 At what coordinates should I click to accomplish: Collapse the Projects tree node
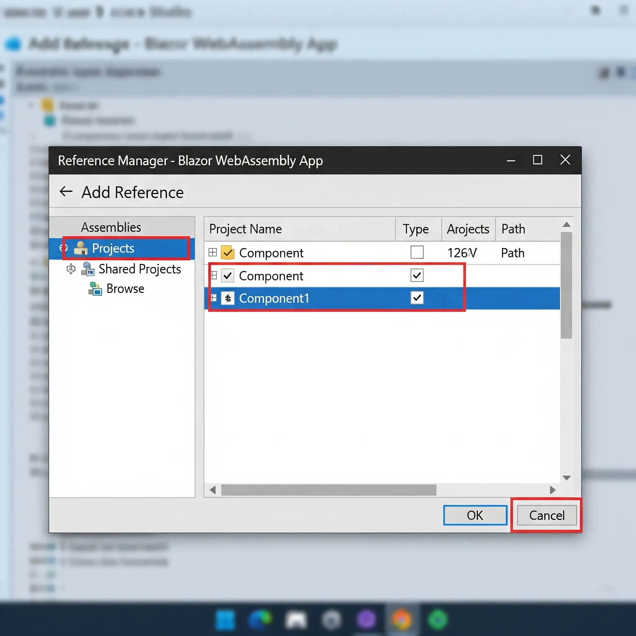[x=64, y=248]
